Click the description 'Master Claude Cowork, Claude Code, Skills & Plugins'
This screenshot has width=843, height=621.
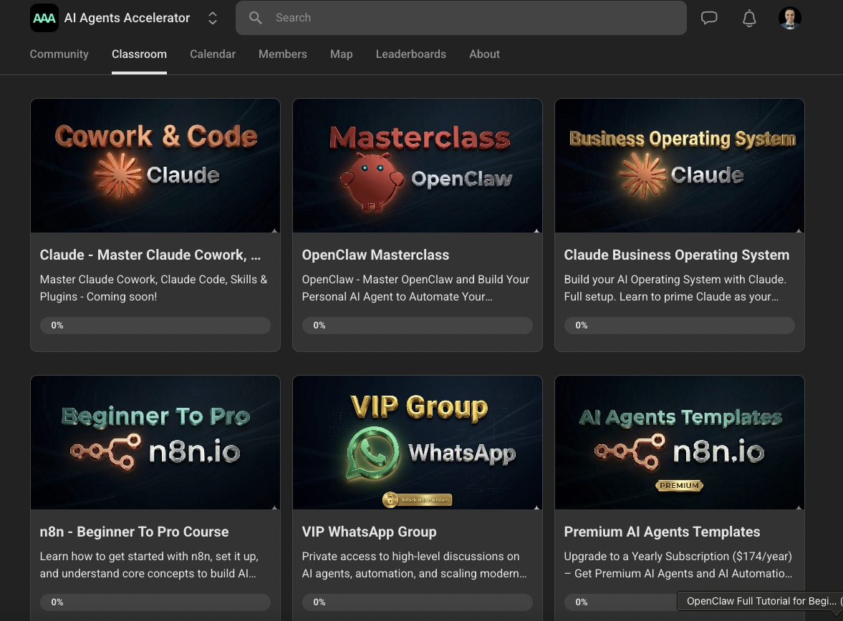click(153, 288)
